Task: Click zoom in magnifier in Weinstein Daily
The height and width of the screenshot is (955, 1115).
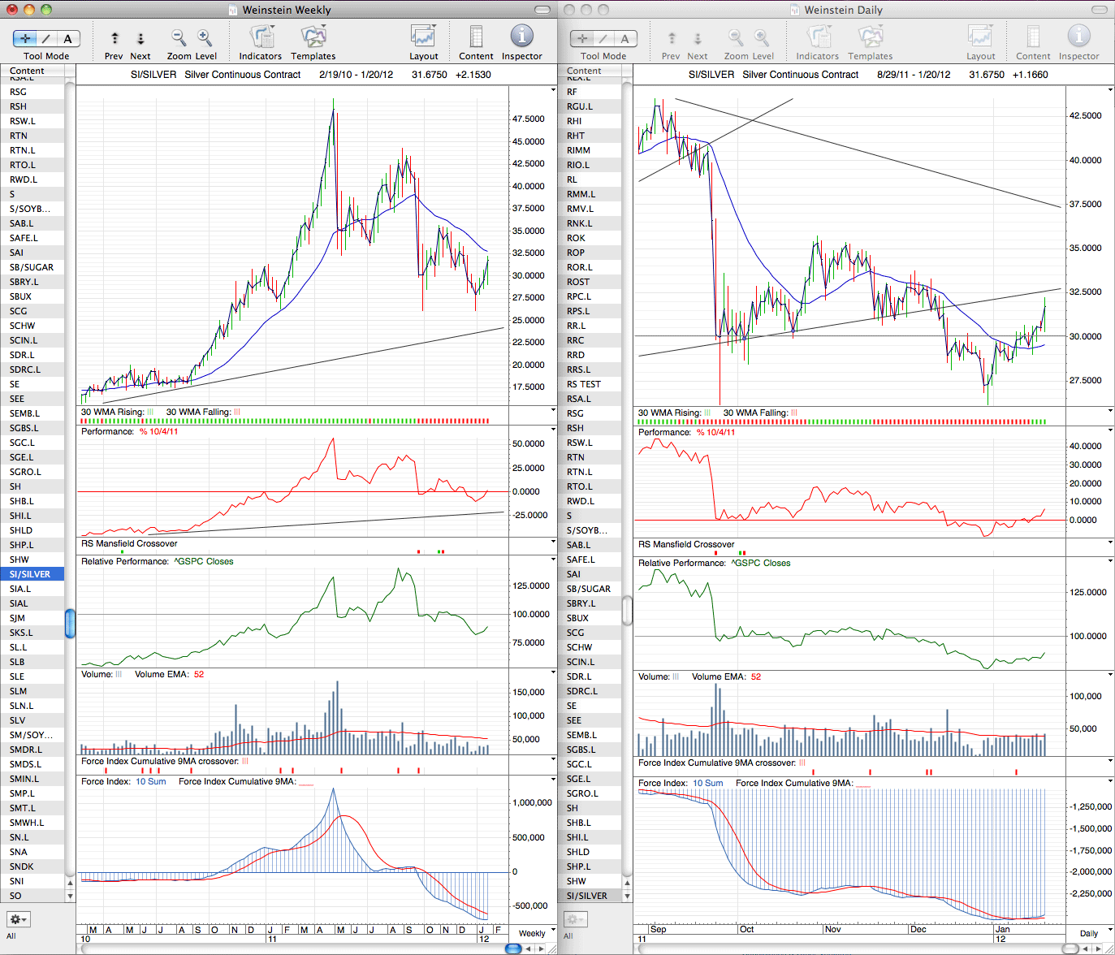Action: pos(762,37)
